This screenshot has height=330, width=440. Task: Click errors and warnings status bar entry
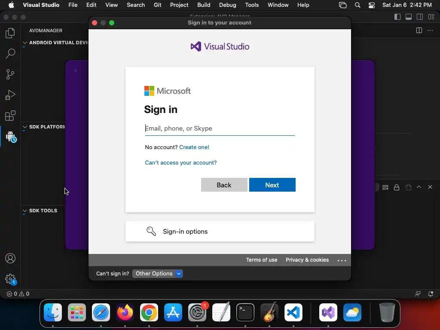tap(18, 294)
